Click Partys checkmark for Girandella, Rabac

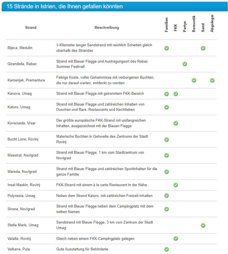[185, 64]
